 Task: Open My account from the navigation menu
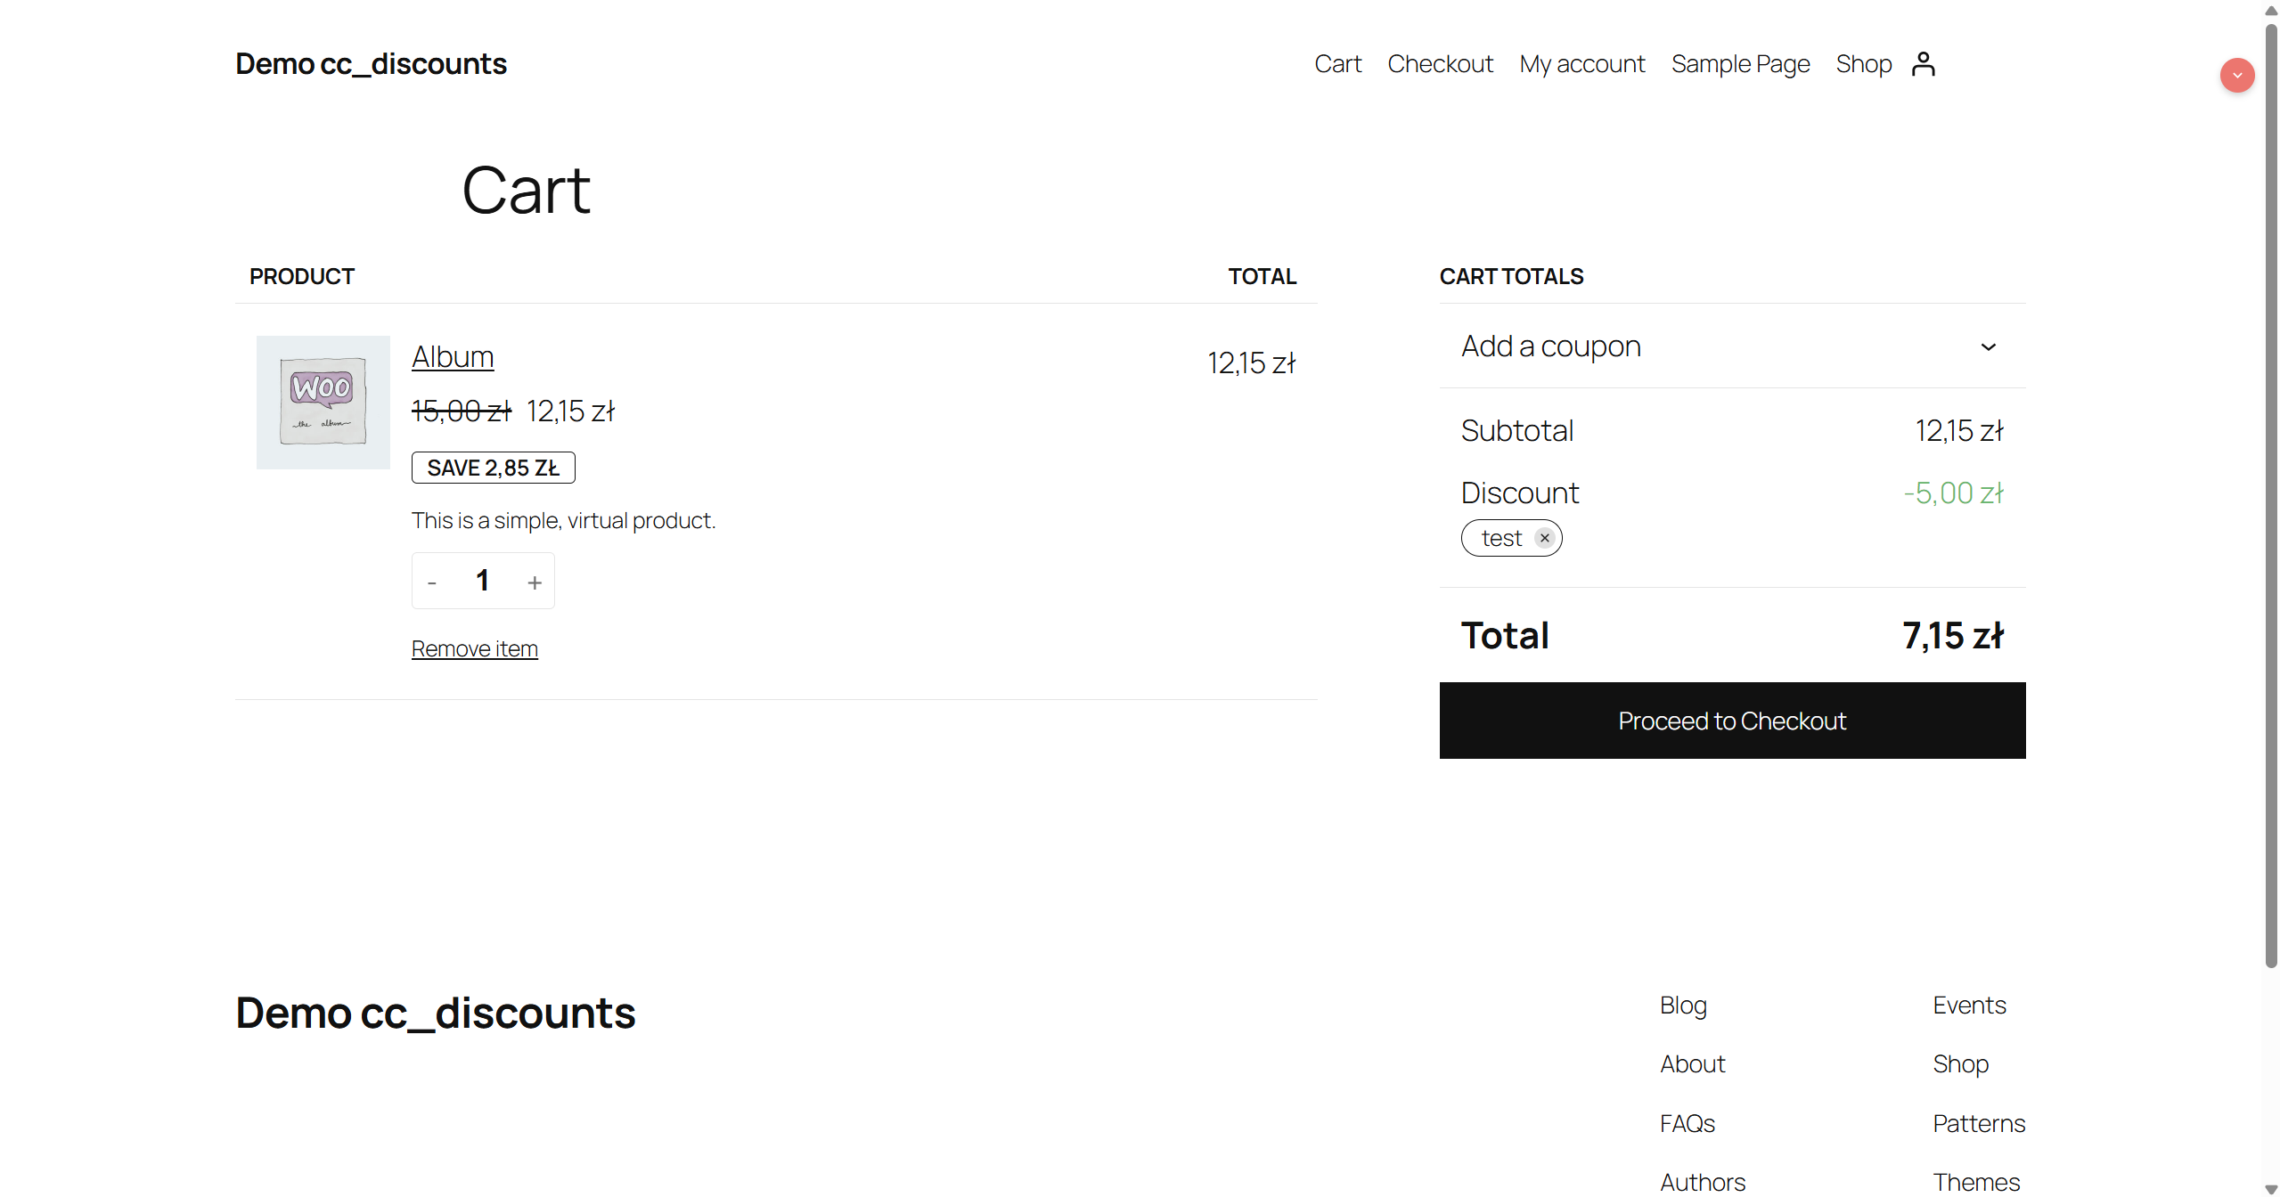pos(1581,64)
